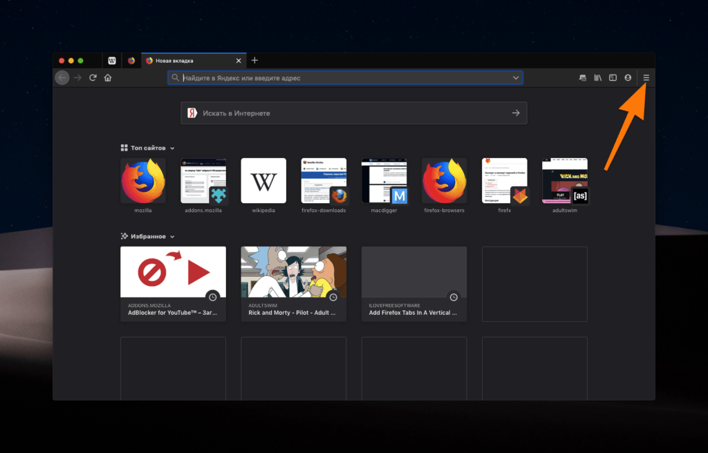Close the Новая вкладка tab
The height and width of the screenshot is (453, 708).
[x=239, y=61]
